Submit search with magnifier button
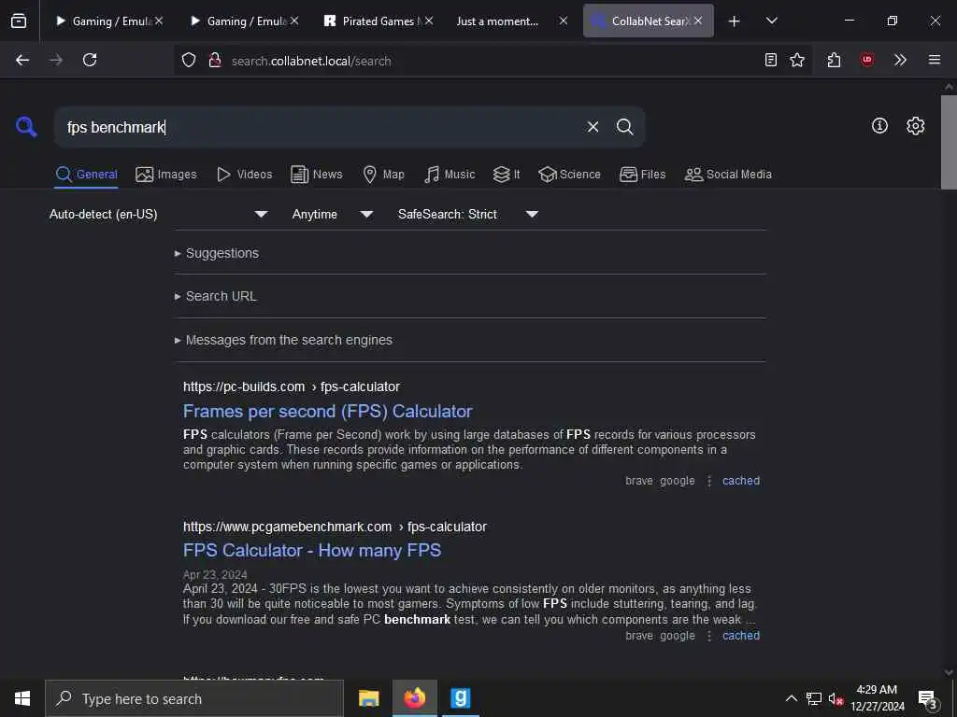 point(624,127)
